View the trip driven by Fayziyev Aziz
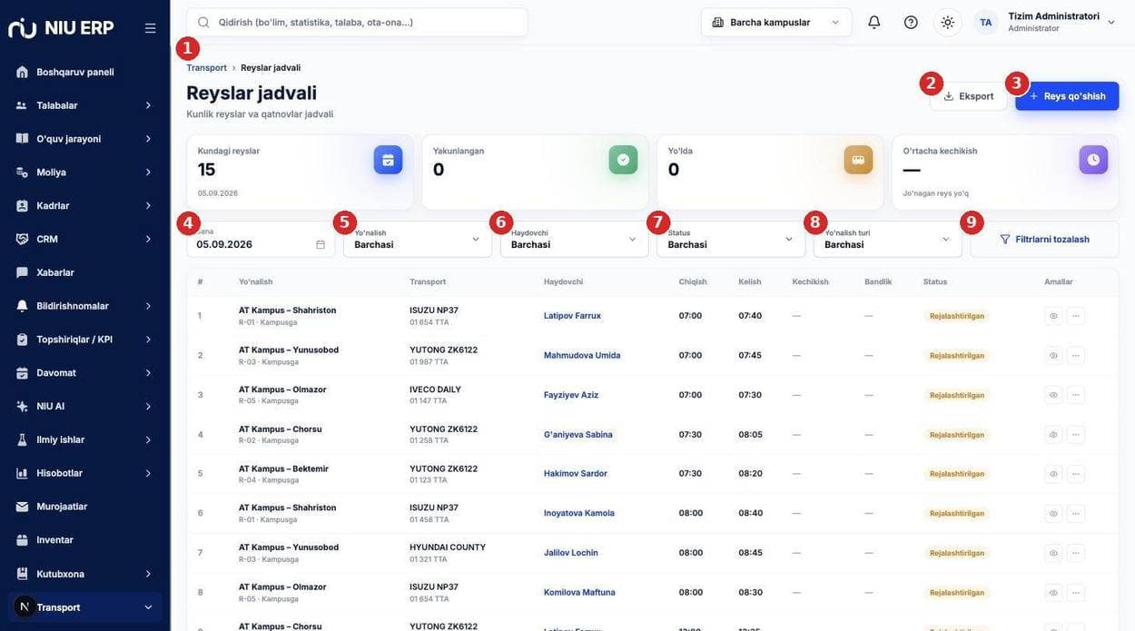Screen dimensions: 1135x631 pyautogui.click(x=1053, y=395)
